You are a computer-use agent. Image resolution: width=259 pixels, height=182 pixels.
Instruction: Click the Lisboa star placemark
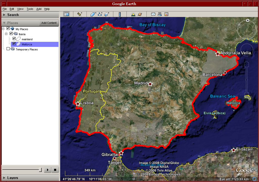click(78, 104)
